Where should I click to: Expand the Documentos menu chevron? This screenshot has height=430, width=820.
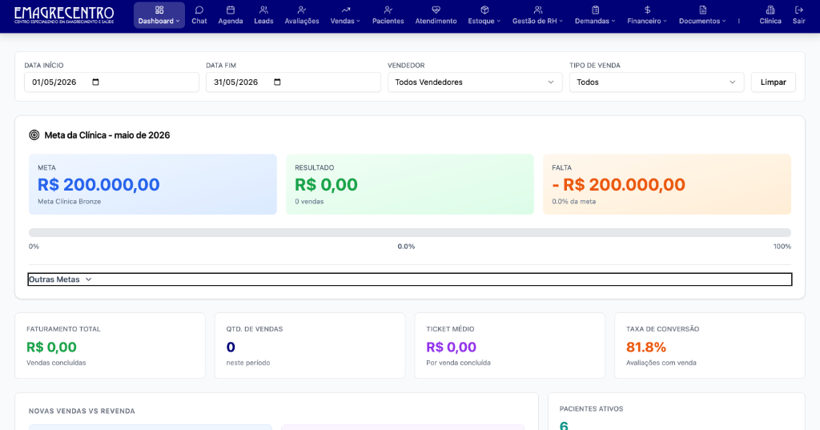[x=724, y=22]
